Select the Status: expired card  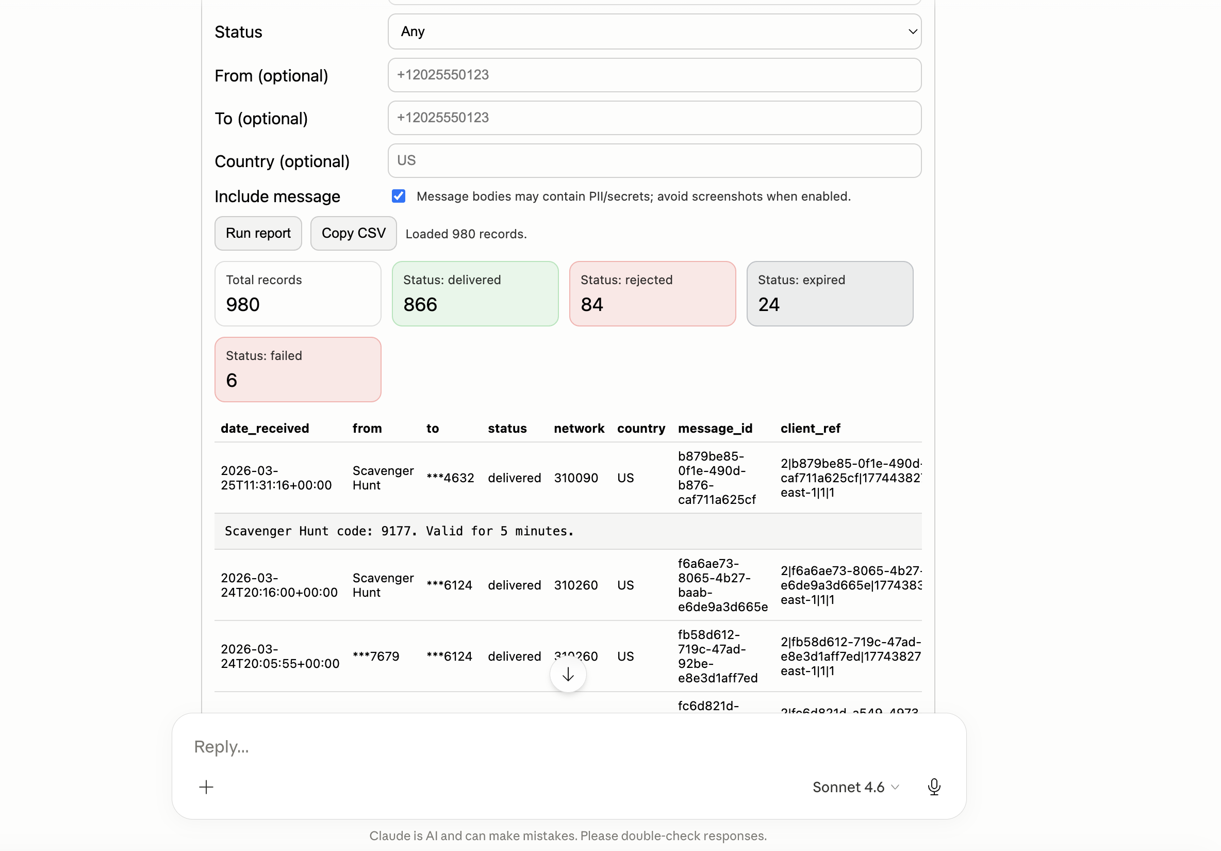point(830,293)
